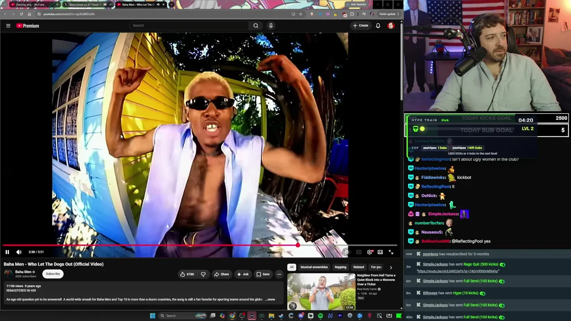Open the YouTube guide hamburger menu
Image resolution: width=571 pixels, height=321 pixels.
[x=8, y=26]
